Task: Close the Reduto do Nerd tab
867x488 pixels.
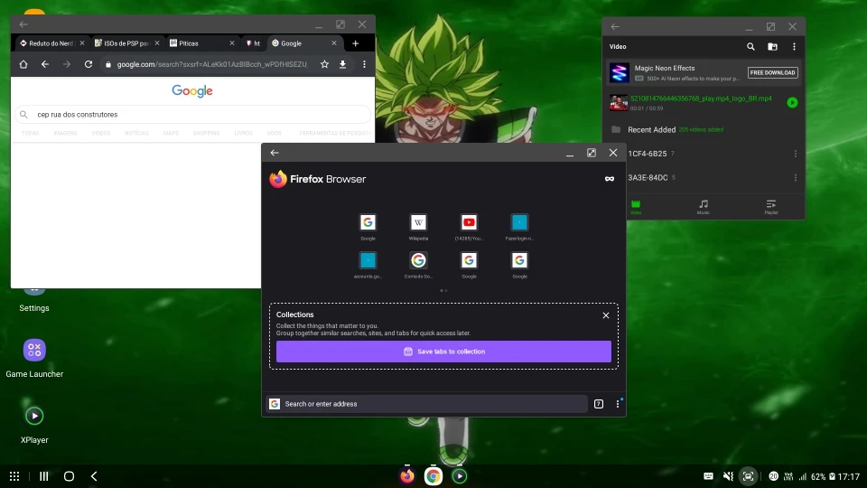Action: click(x=82, y=43)
